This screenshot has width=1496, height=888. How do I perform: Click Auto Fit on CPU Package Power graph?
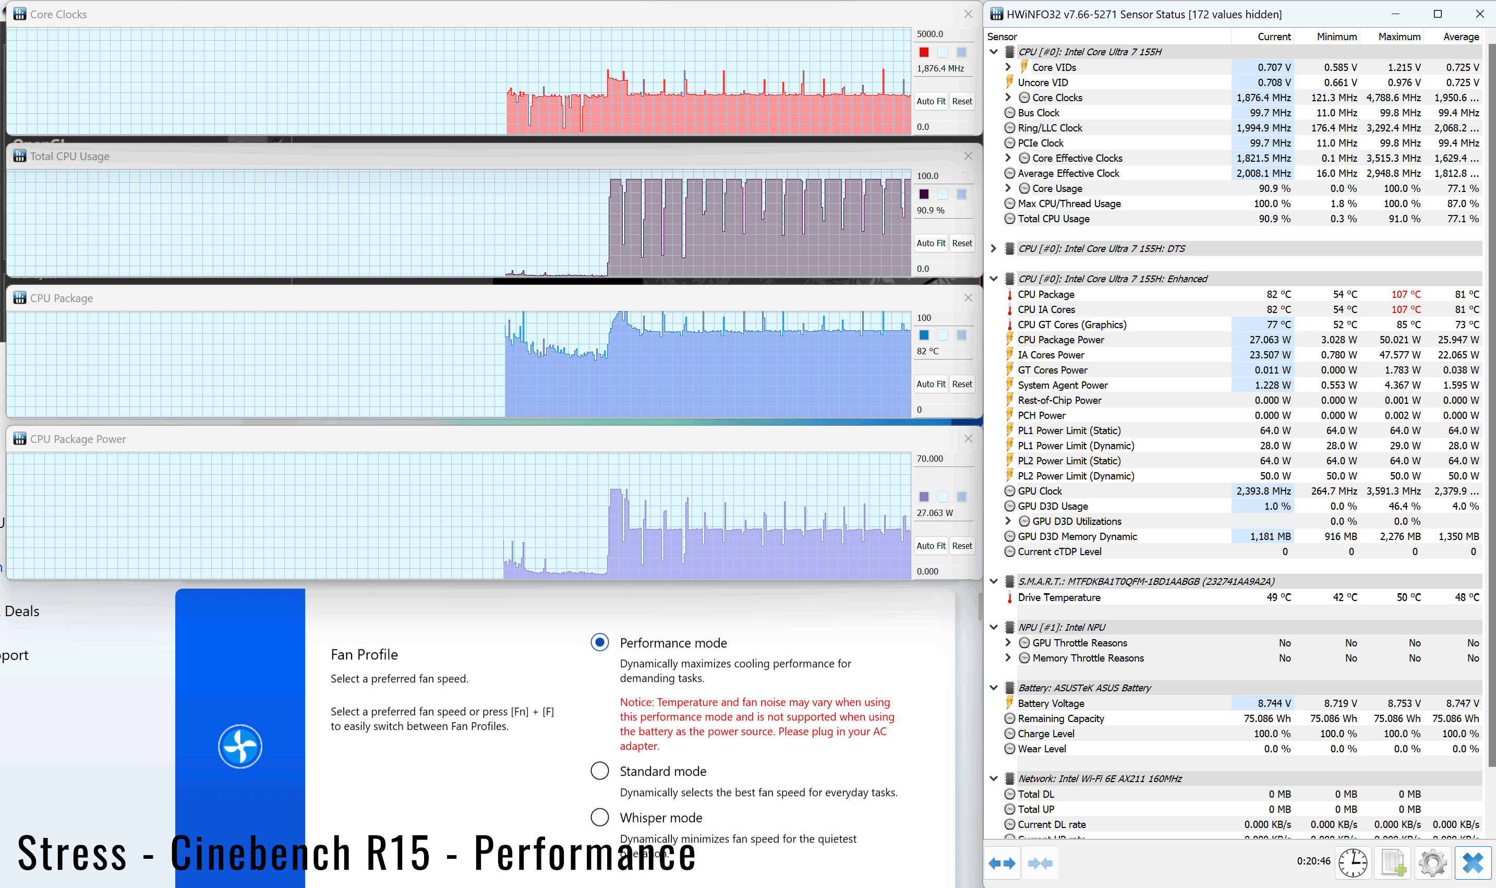coord(931,546)
